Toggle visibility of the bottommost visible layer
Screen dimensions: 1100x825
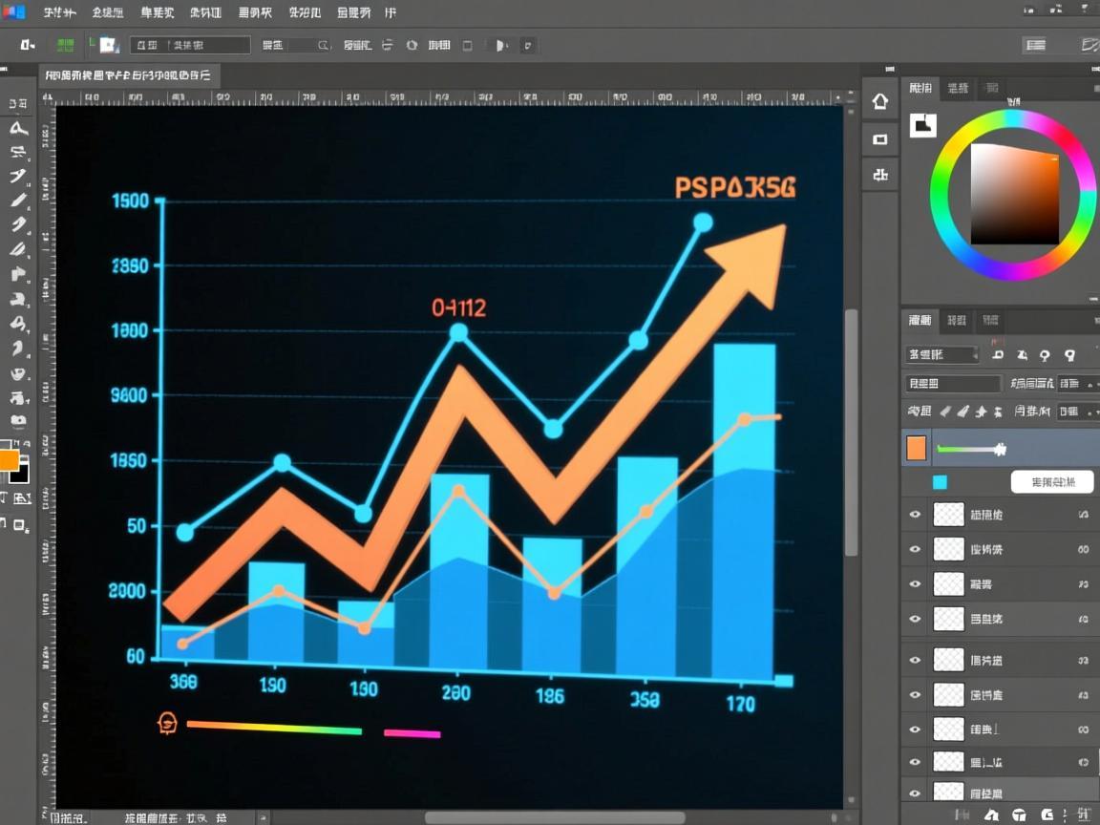point(915,793)
